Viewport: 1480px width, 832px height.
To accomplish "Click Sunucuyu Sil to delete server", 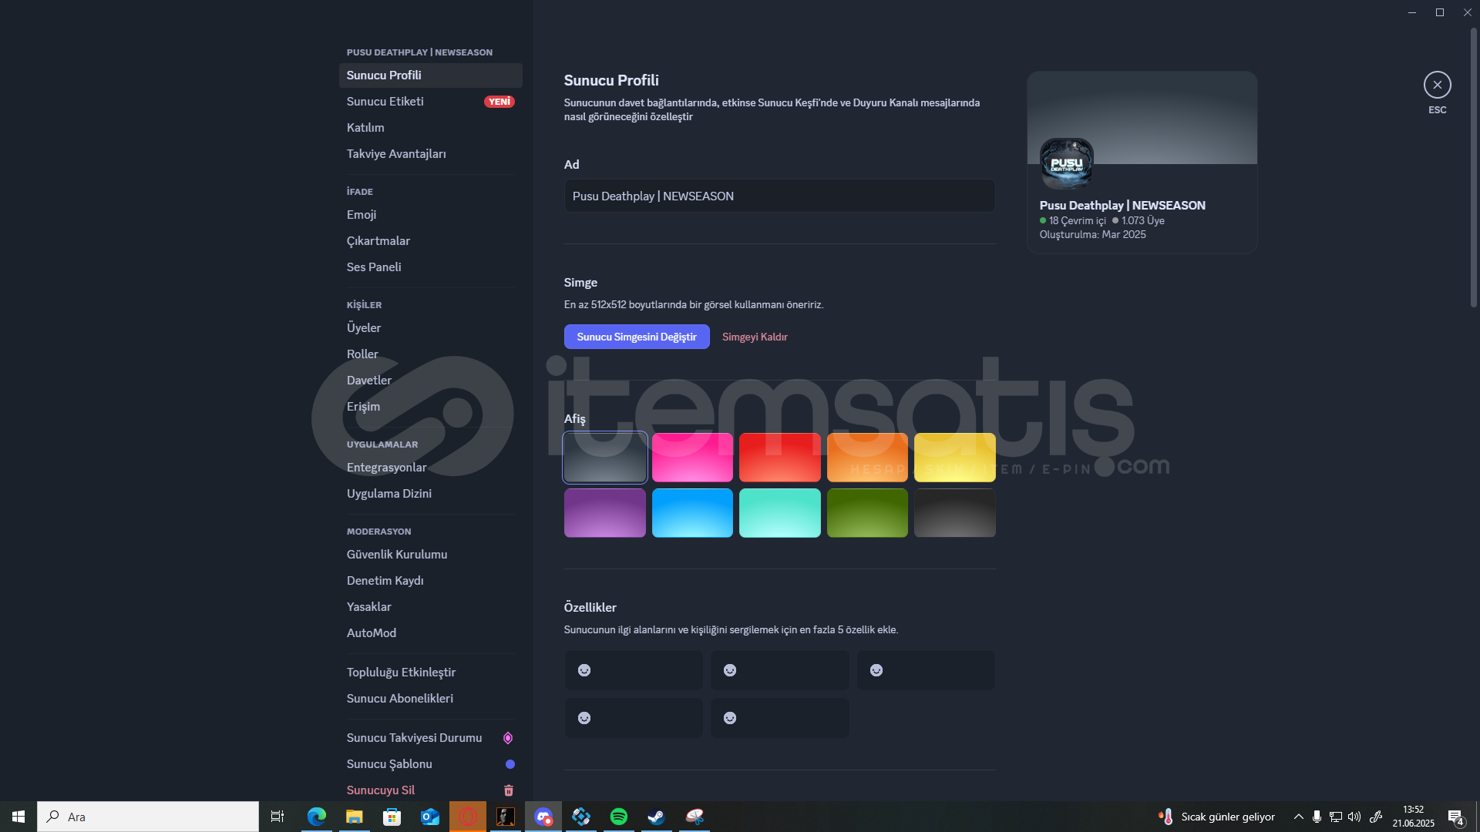I will pos(430,790).
